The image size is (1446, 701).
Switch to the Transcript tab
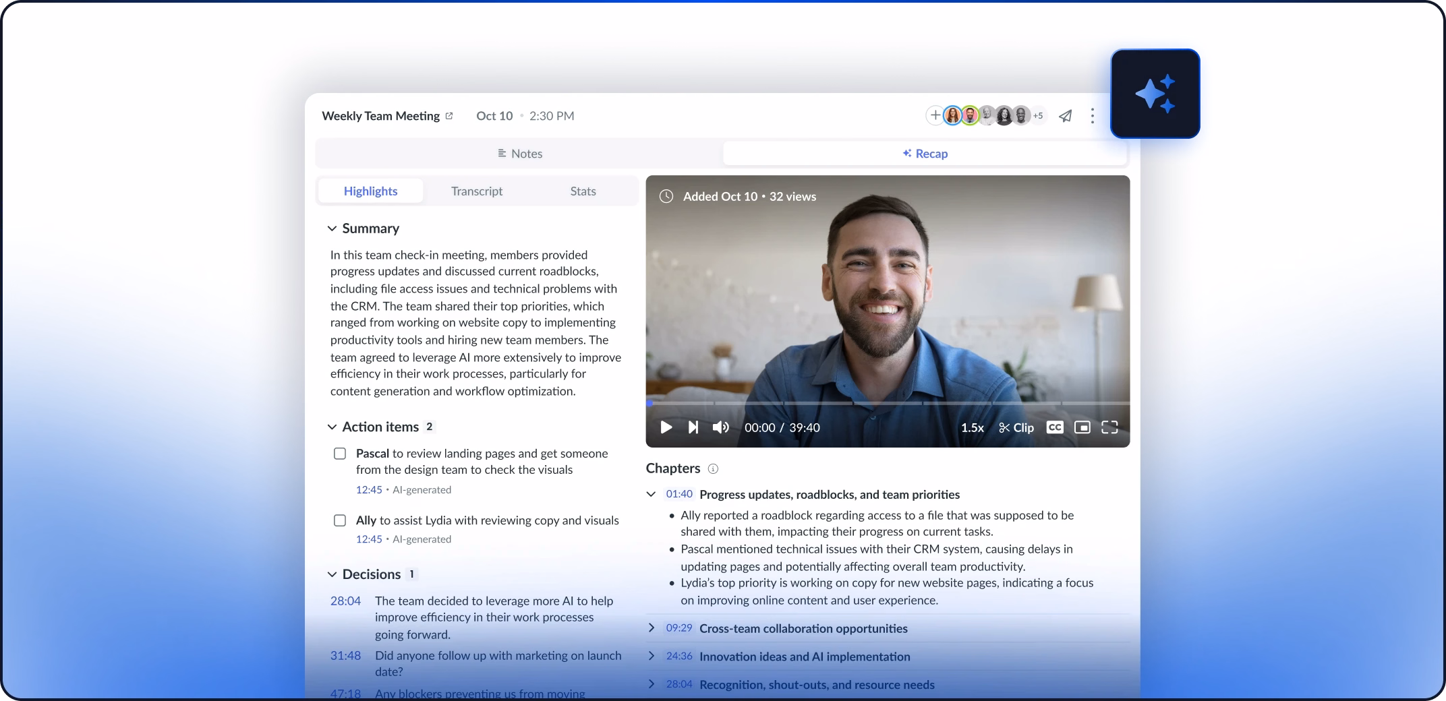(477, 191)
